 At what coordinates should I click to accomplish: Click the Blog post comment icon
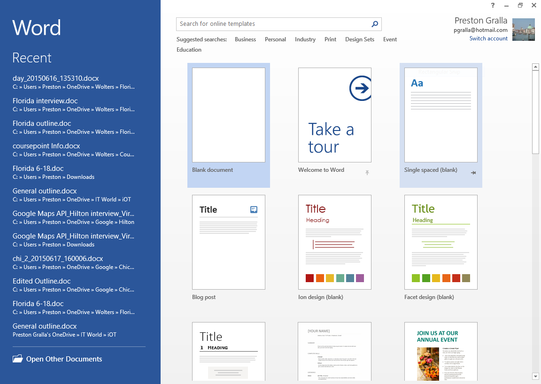(254, 210)
